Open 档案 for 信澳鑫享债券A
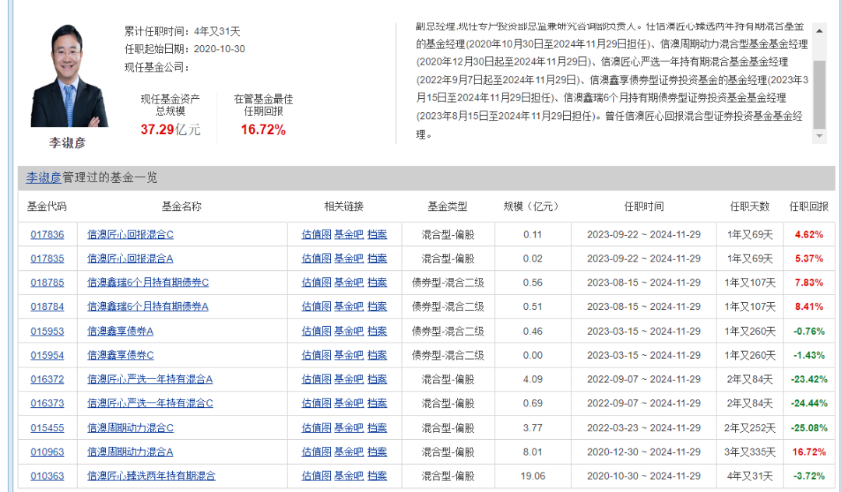 [x=377, y=331]
